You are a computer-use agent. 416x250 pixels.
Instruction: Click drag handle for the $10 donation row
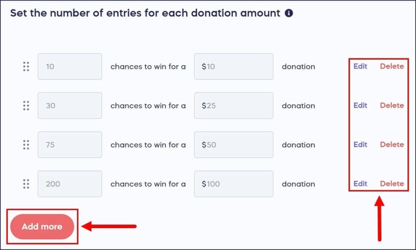point(26,67)
